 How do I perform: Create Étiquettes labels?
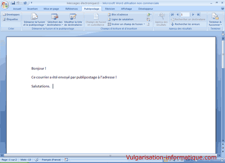[x=11, y=19]
